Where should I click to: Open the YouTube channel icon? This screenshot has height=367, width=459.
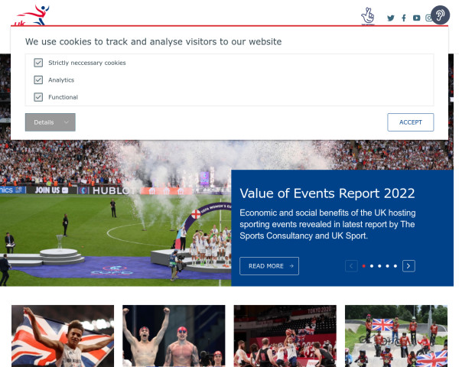pos(416,18)
